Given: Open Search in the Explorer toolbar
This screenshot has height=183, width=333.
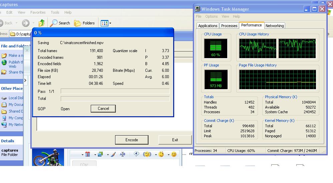Looking at the screenshot, I should tap(60, 23).
